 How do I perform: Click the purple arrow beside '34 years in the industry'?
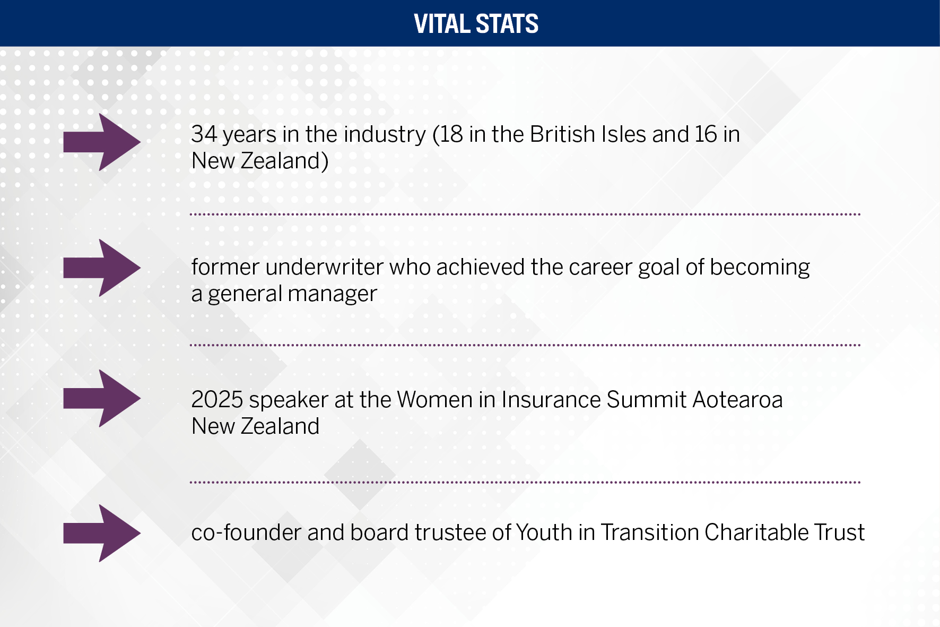pos(101,142)
